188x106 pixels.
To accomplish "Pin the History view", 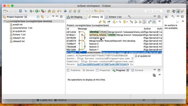I will (109, 22).
